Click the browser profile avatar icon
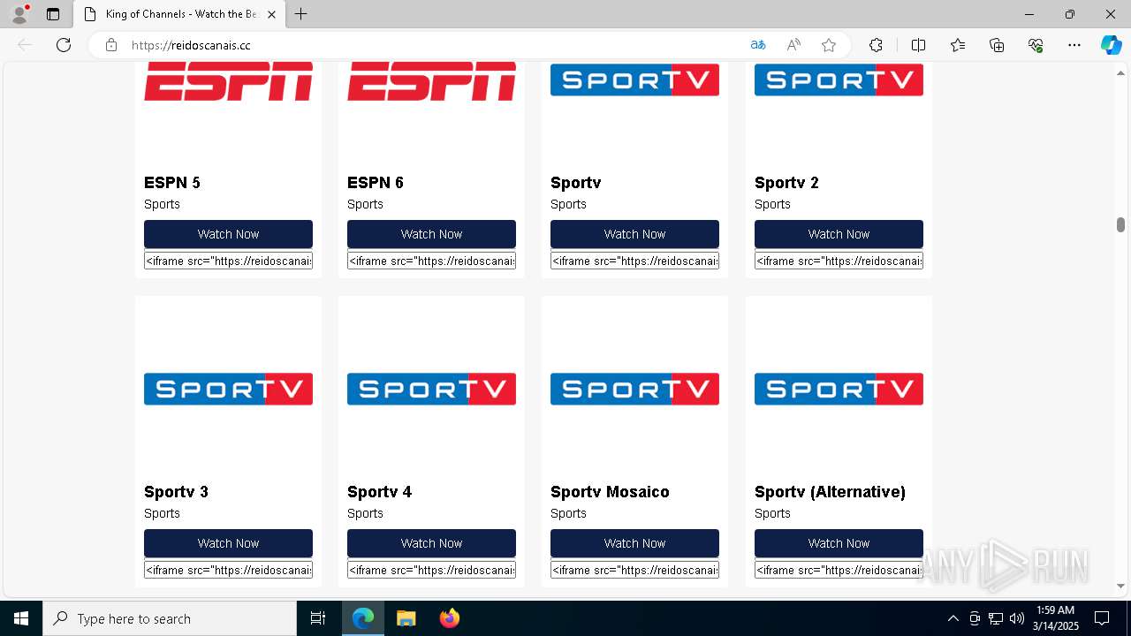1131x636 pixels. click(19, 14)
